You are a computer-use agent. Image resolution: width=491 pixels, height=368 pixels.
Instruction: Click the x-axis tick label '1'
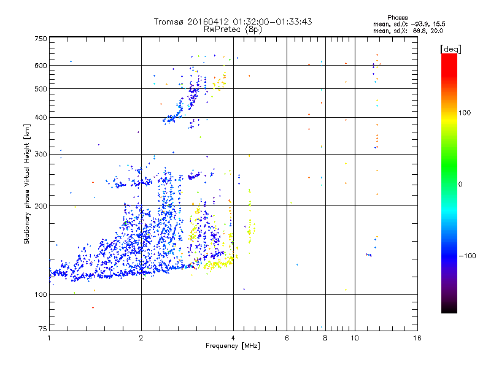(49, 338)
